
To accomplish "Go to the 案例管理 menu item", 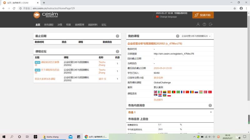I will tap(79, 25).
